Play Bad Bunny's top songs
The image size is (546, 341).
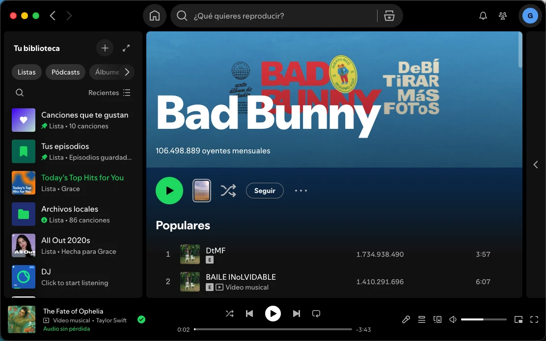(169, 191)
